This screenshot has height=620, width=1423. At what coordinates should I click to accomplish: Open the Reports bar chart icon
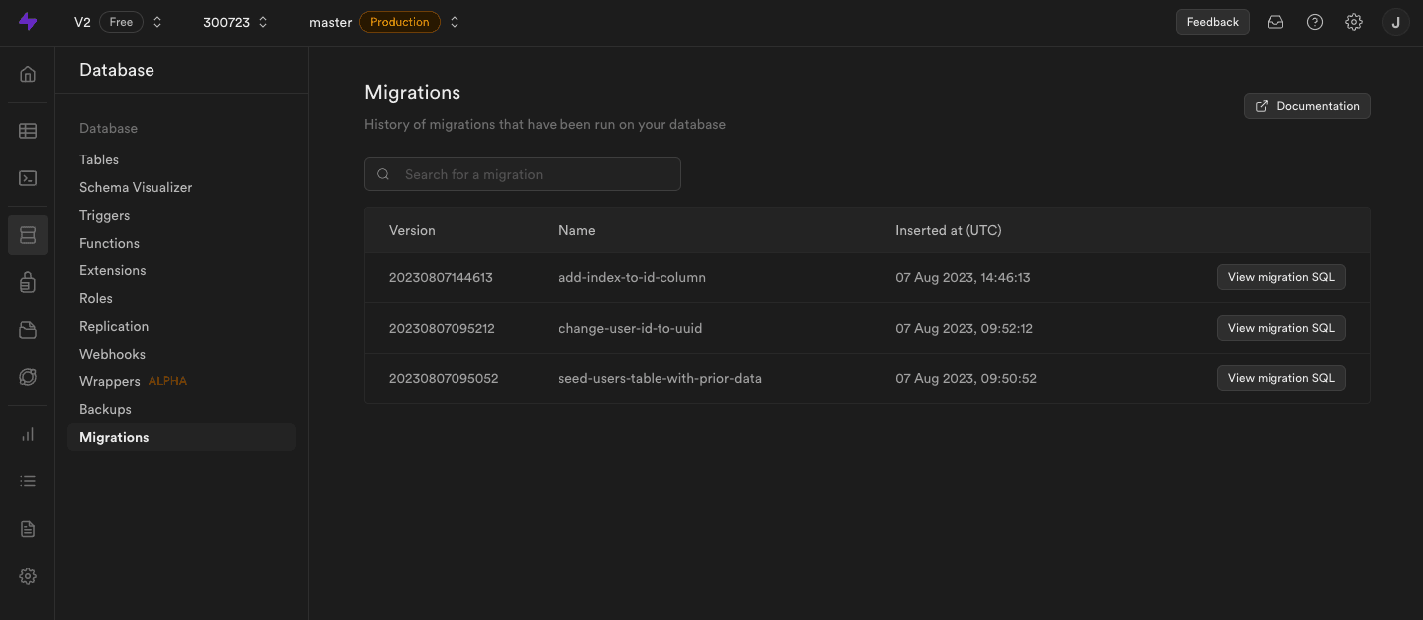click(x=28, y=434)
